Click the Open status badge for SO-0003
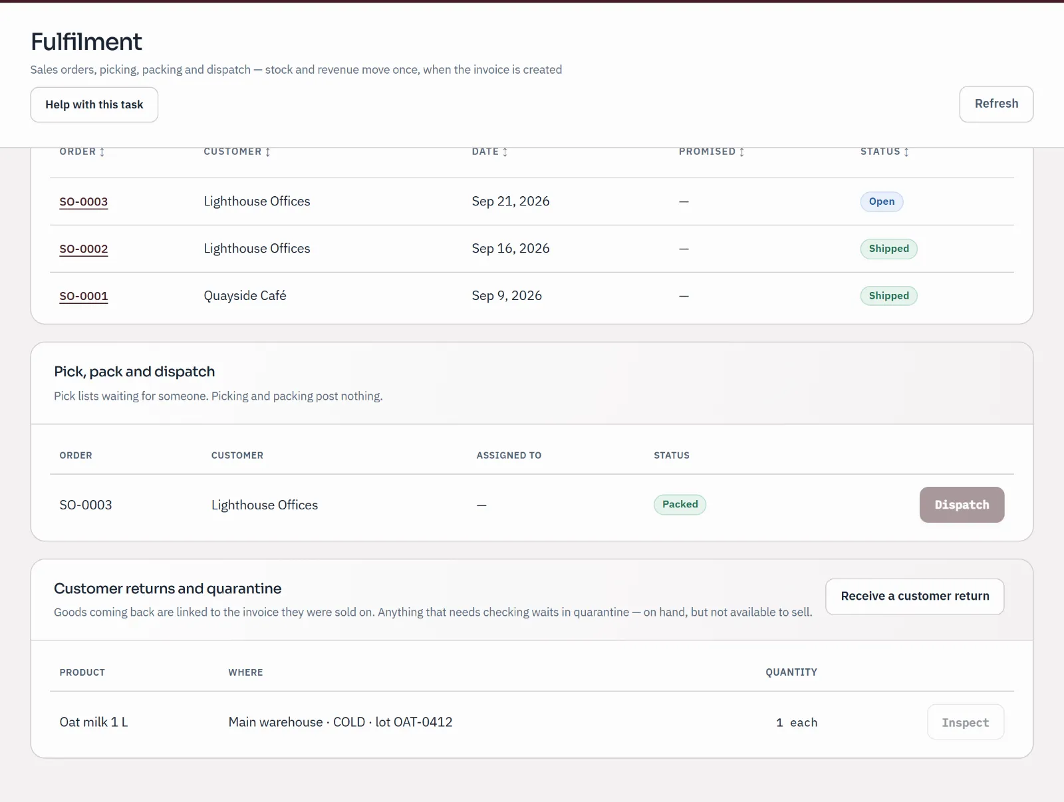The height and width of the screenshot is (802, 1064). coord(882,201)
